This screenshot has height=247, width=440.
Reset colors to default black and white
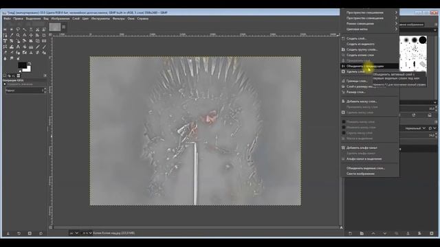(20, 71)
